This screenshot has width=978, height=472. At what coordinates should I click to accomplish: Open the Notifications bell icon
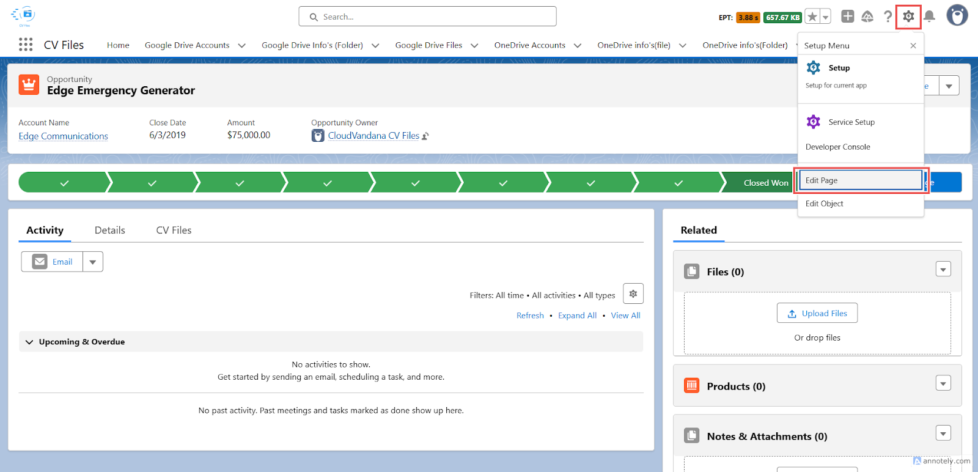click(x=929, y=17)
